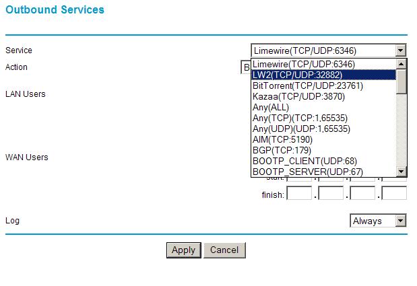This screenshot has width=417, height=286.
Task: Open the Service dropdown arrow
Action: click(401, 50)
